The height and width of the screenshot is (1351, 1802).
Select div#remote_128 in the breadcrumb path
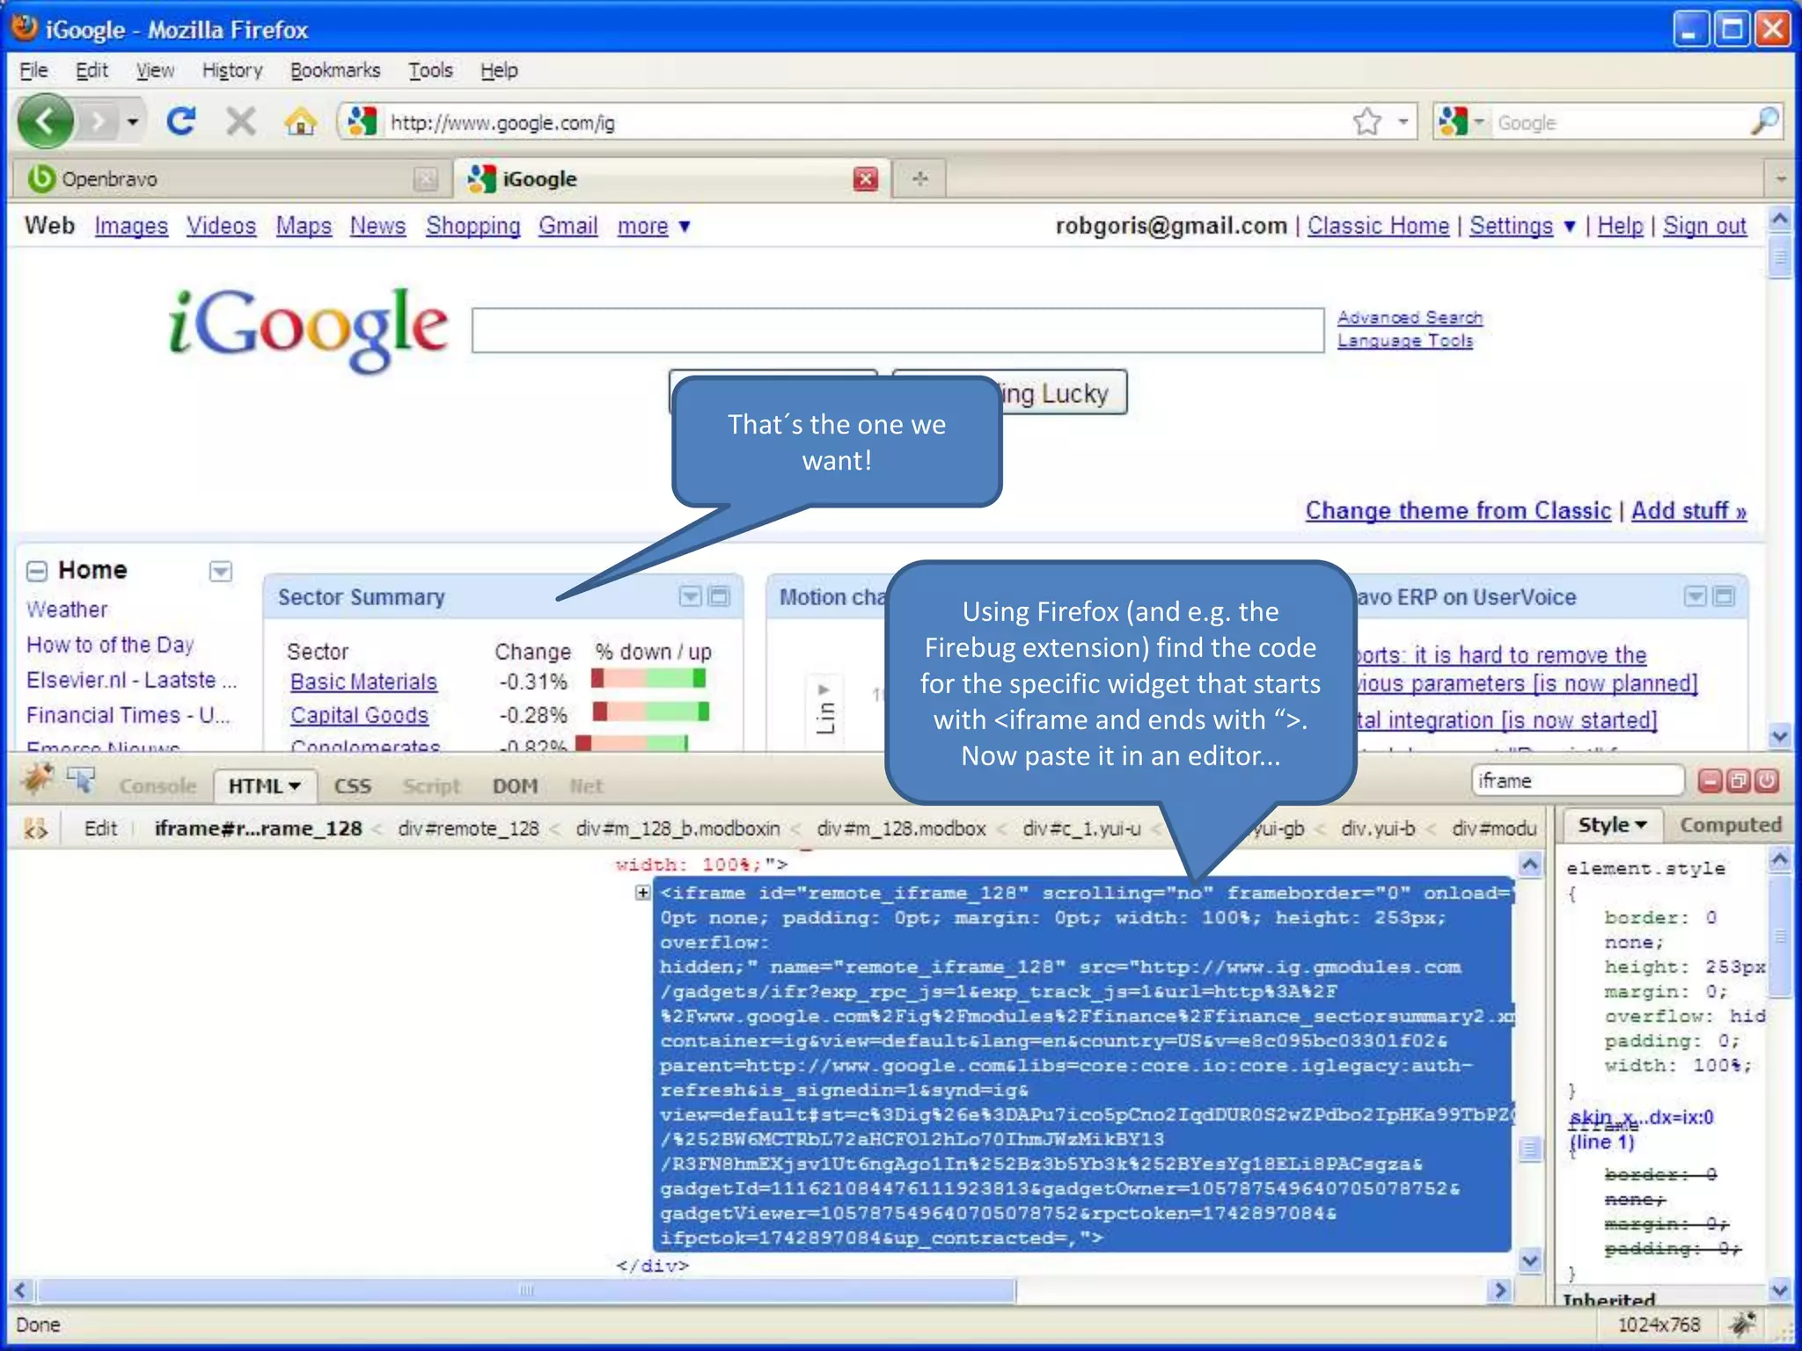coord(468,829)
